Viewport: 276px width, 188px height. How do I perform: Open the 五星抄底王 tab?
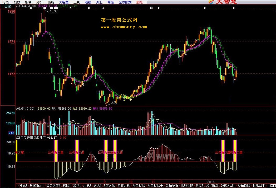coord(155,186)
